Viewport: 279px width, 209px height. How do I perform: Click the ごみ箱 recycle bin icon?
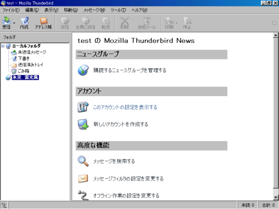point(14,71)
